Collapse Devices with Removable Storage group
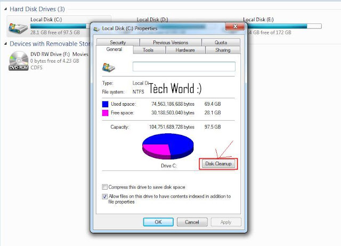 click(x=5, y=44)
